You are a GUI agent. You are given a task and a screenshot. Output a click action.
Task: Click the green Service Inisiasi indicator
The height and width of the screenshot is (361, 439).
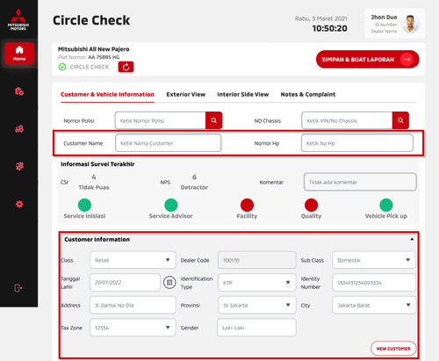(84, 205)
